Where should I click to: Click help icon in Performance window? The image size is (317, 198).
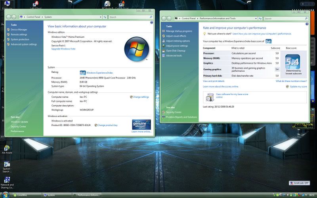pyautogui.click(x=307, y=24)
